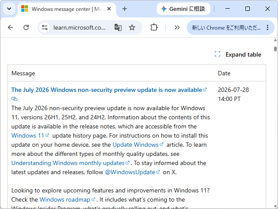This screenshot has height=209, width=278.
Task: Click the Expand table icon
Action: 217,54
